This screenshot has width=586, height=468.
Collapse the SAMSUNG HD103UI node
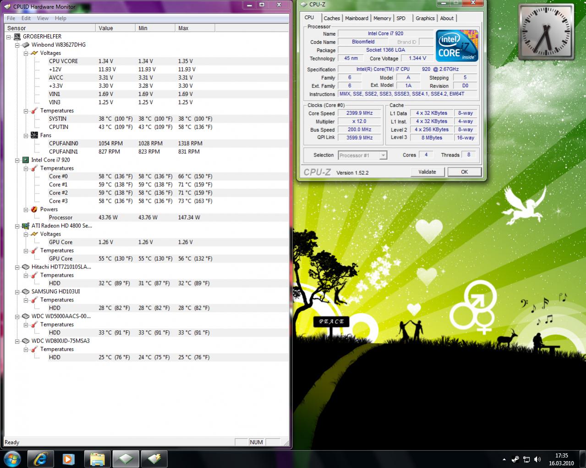(17, 292)
